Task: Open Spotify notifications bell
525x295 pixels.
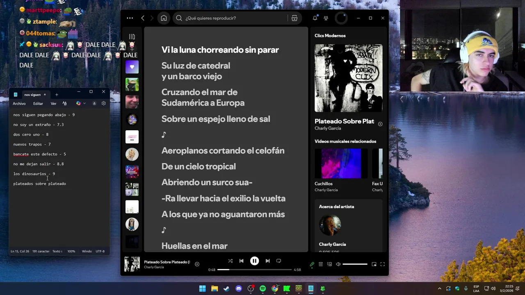Action: pos(315,18)
